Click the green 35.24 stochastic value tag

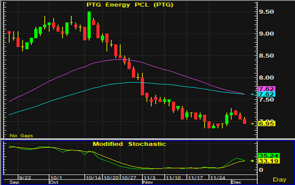(x=266, y=155)
